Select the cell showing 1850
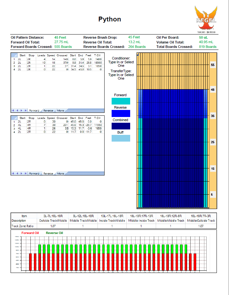The width and height of the screenshot is (229, 295). tap(97, 66)
